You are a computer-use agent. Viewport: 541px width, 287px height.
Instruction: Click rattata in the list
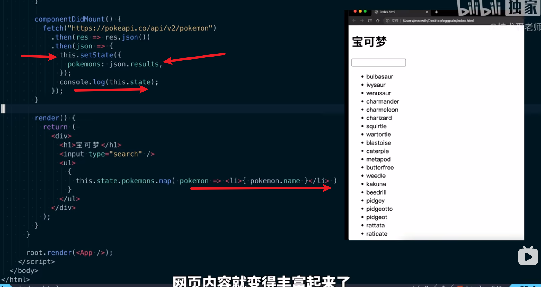[375, 225]
